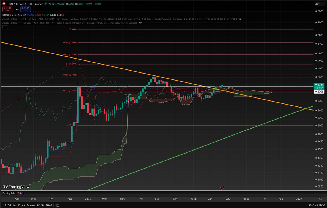The image size is (327, 208).
Task: Click the AztecGoldHero [v6] indicator legend
Action: (x=70, y=23)
